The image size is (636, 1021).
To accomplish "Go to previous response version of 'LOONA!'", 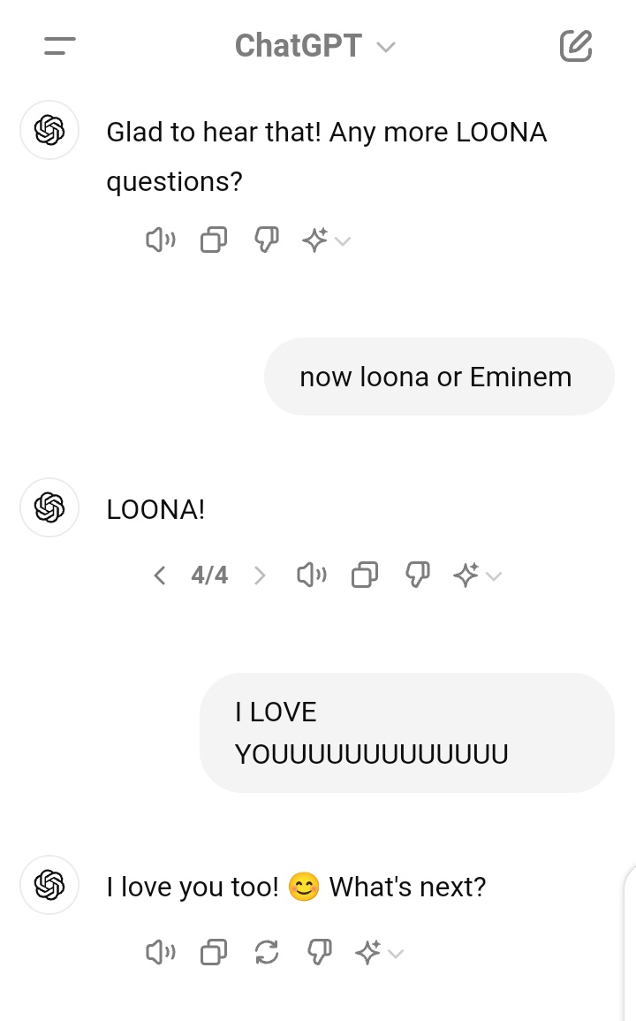I will (x=160, y=575).
